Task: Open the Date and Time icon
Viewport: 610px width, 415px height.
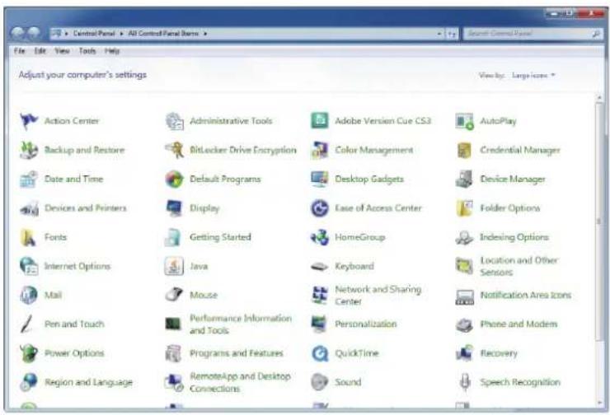Action: pyautogui.click(x=29, y=180)
